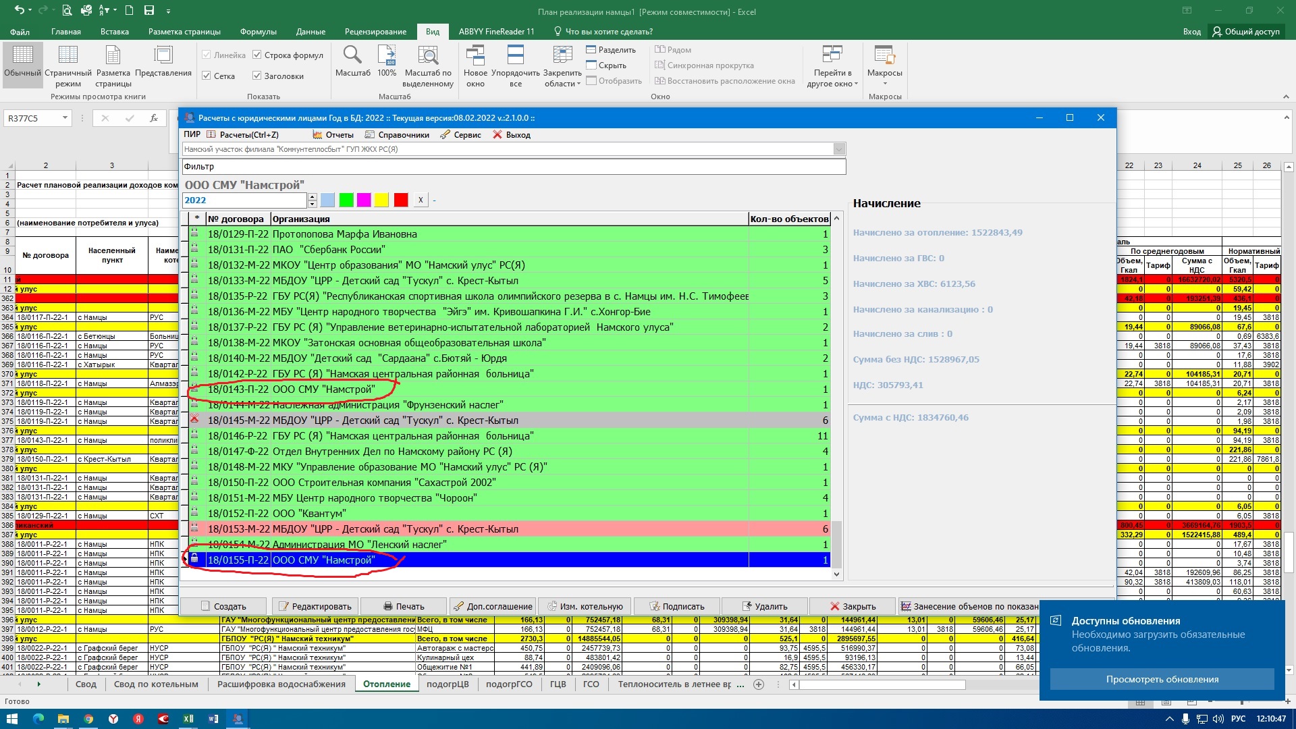Open the Name Box dropdown arrow
Viewport: 1296px width, 729px height.
coord(65,118)
